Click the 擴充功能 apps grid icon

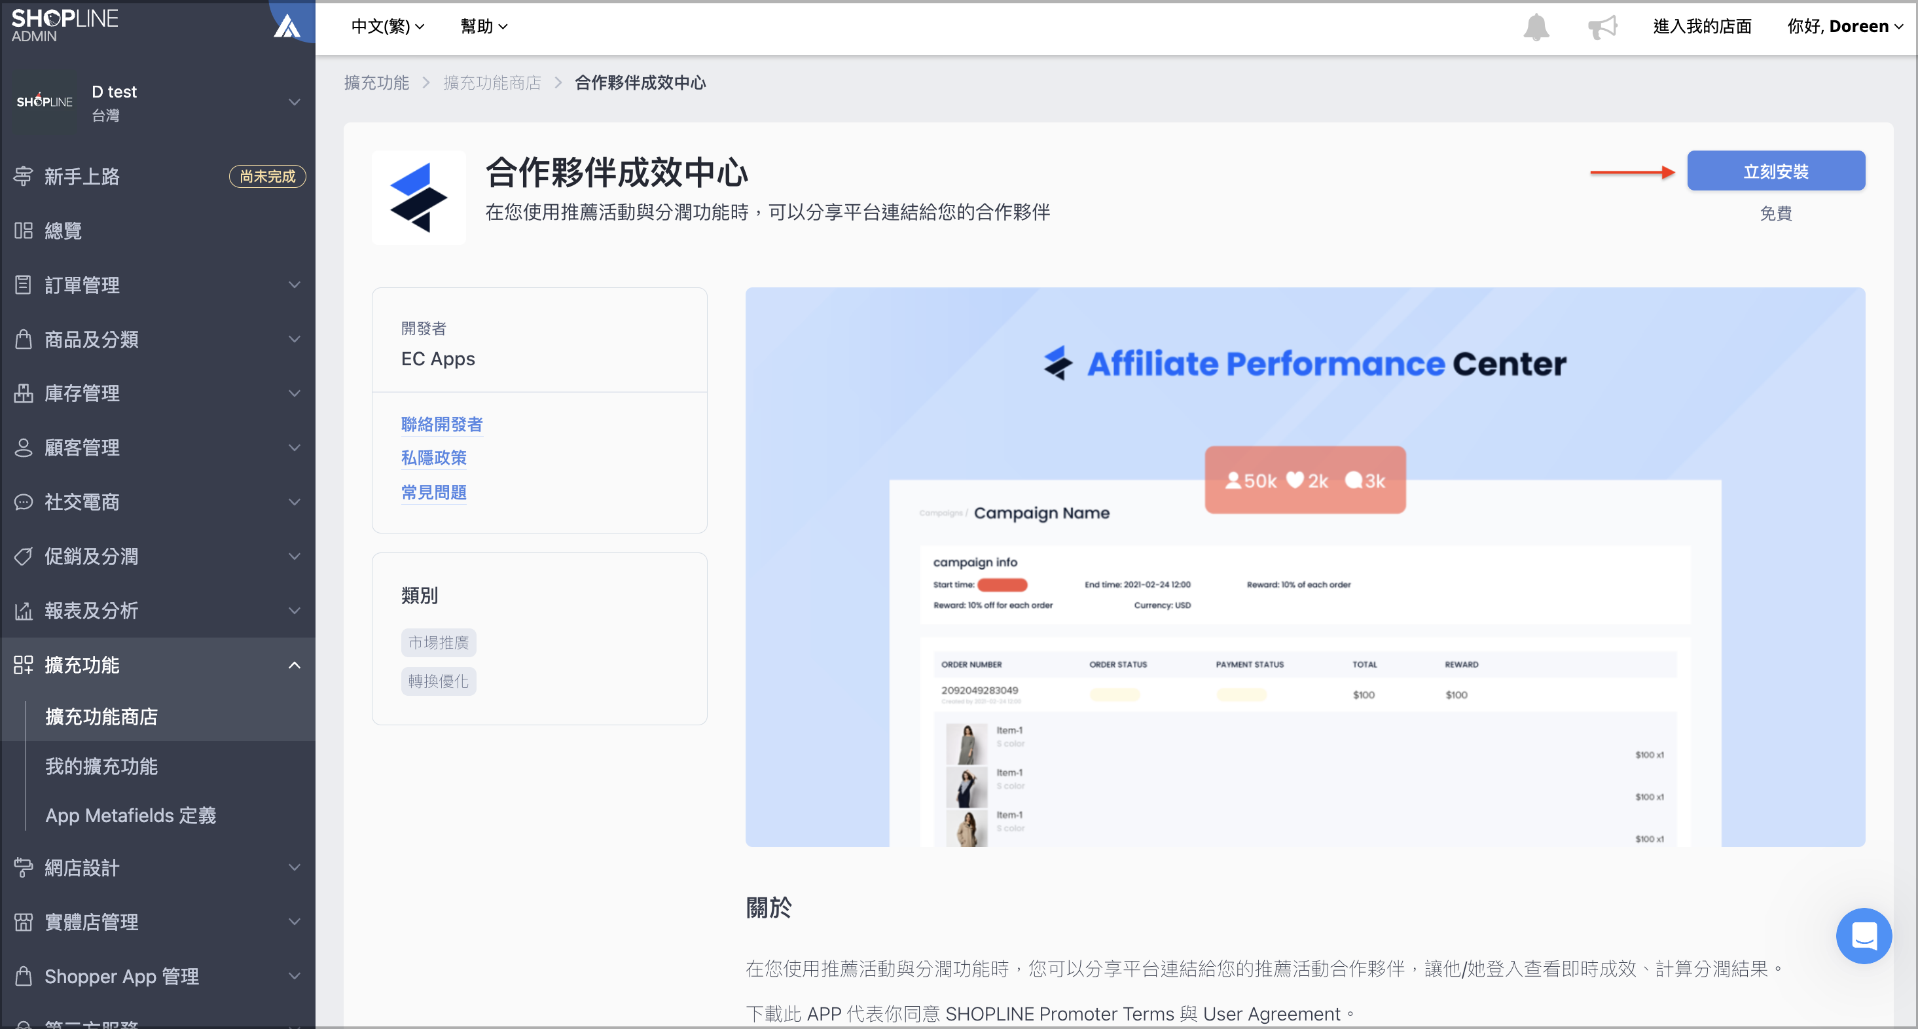pyautogui.click(x=23, y=665)
